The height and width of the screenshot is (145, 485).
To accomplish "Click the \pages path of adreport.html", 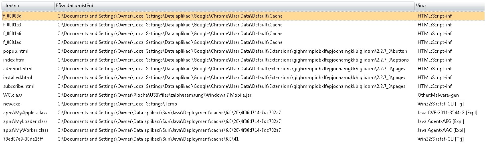I will click(x=231, y=69).
